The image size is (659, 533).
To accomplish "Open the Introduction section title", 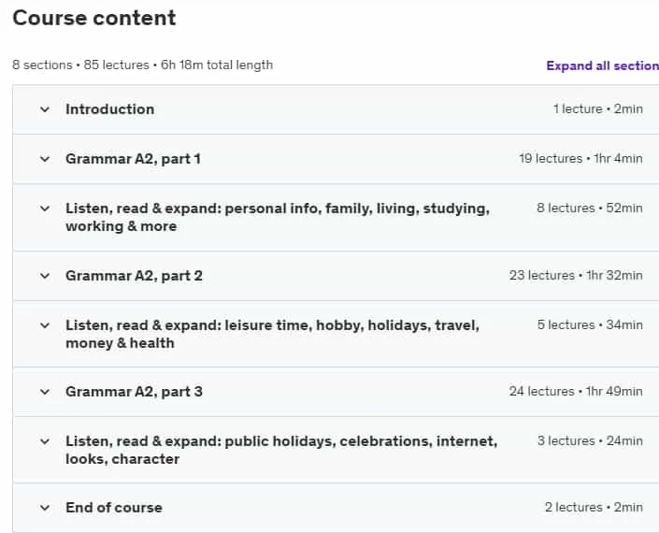I will pyautogui.click(x=110, y=109).
